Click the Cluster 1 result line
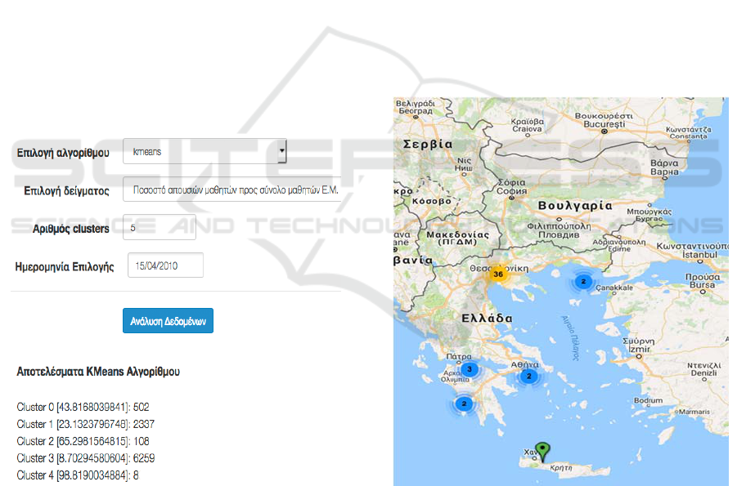This screenshot has width=737, height=486. point(86,424)
